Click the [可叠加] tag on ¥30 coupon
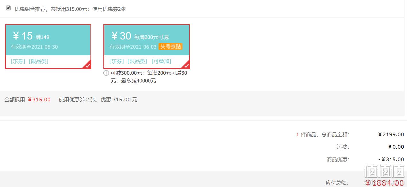 [x=161, y=61]
